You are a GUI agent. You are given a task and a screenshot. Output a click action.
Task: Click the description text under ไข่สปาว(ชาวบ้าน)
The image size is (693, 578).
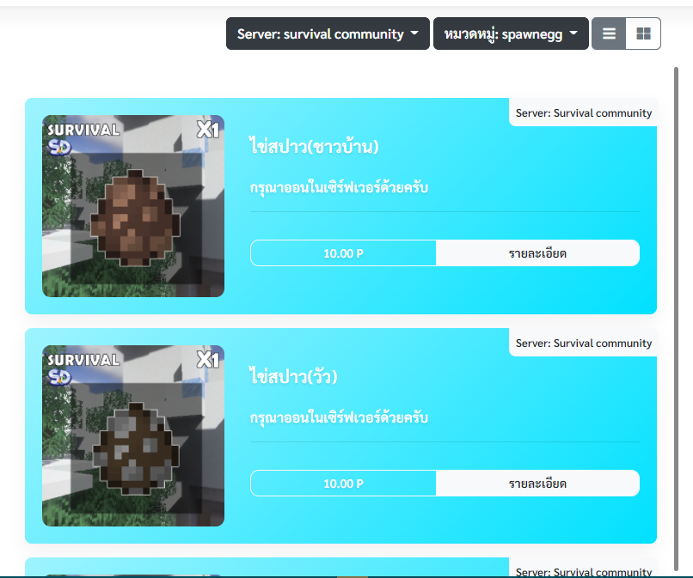tap(339, 188)
